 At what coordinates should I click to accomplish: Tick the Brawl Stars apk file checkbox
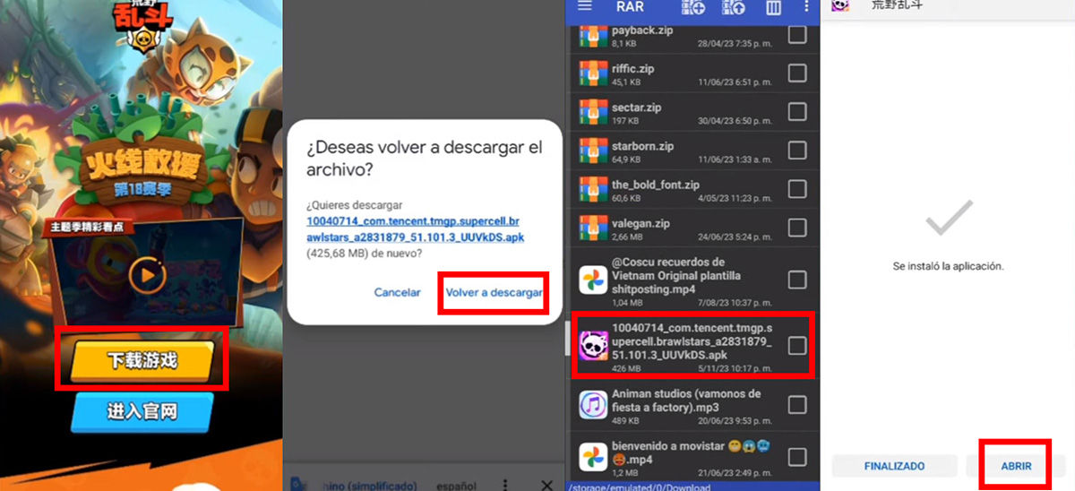796,345
